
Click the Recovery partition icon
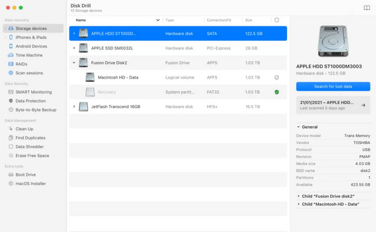(90, 92)
